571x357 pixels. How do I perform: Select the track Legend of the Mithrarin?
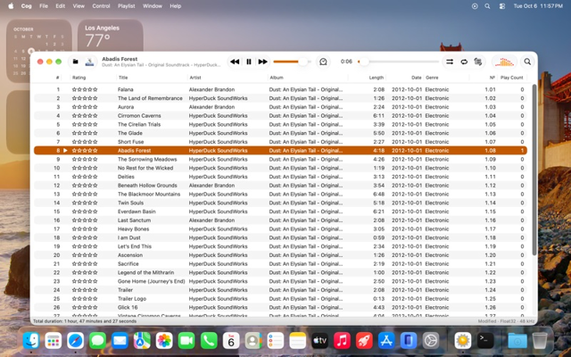pyautogui.click(x=145, y=272)
